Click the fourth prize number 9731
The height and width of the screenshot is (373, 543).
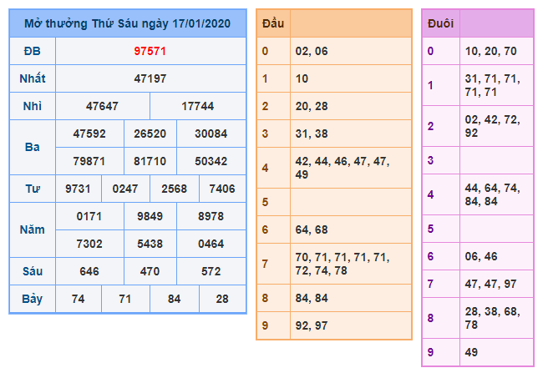(x=79, y=189)
